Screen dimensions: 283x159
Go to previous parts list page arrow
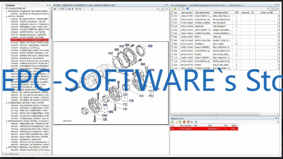pyautogui.click(x=268, y=9)
